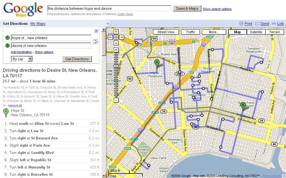Select step 6 Slight left at Republic St
This screenshot has width=286, height=178.
pos(51,160)
